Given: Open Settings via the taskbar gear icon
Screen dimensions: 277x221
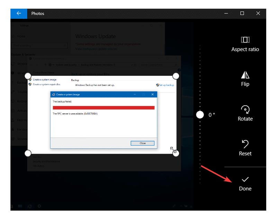Looking at the screenshot, I should pos(39,206).
